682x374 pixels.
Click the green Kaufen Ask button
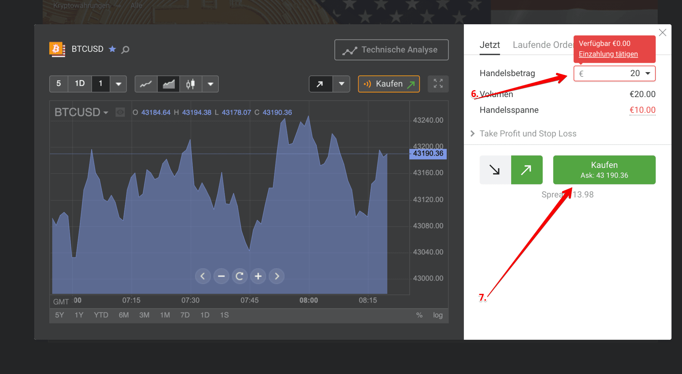coord(604,170)
